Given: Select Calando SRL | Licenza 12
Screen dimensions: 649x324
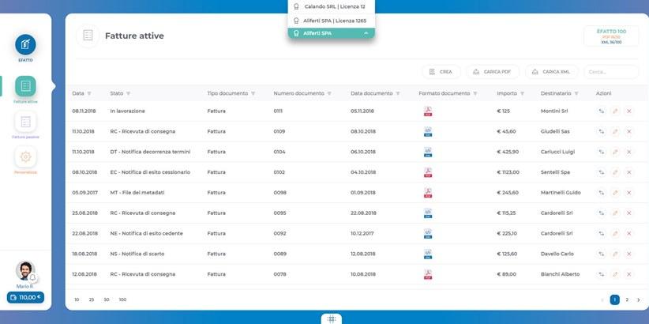Looking at the screenshot, I should coord(332,6).
